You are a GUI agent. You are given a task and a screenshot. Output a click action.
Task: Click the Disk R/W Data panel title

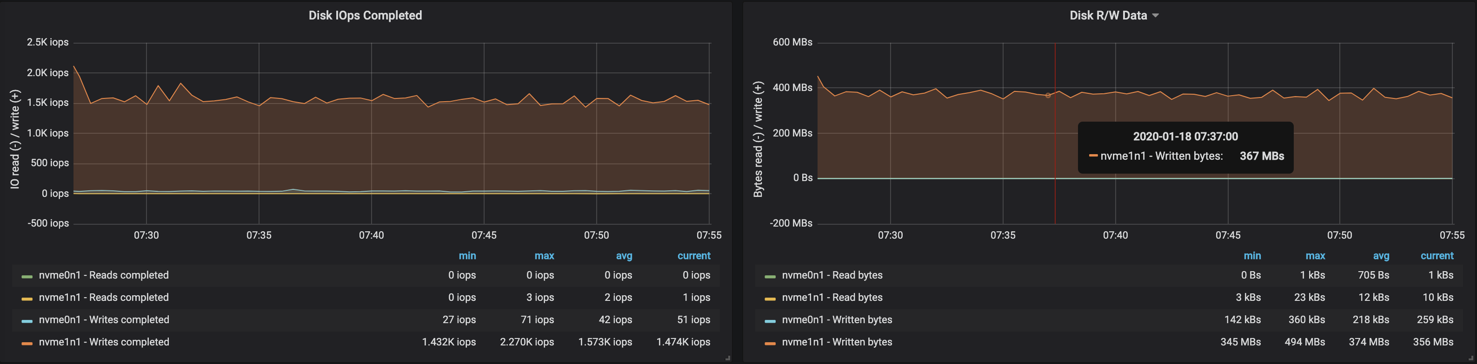[x=1108, y=15]
